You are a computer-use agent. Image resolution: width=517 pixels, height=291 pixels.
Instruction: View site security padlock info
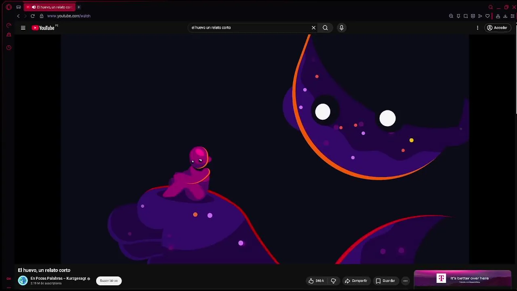[42, 16]
